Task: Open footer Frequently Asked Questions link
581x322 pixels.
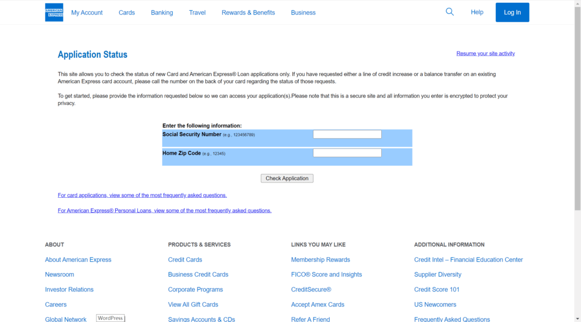Action: (452, 319)
